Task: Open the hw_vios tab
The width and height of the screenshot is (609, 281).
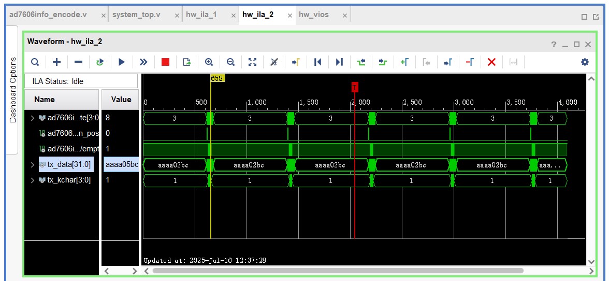Action: pyautogui.click(x=314, y=15)
